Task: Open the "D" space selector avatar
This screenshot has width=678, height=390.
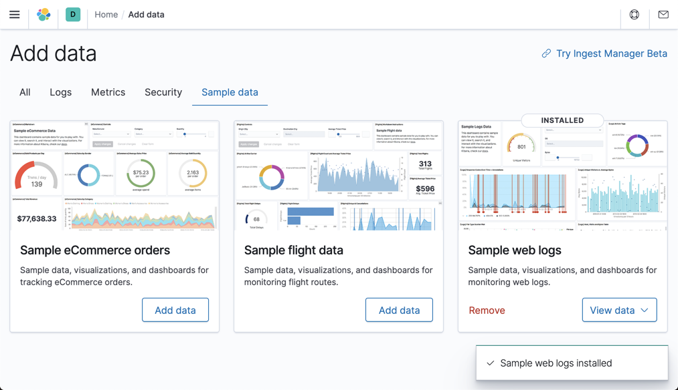Action: [x=72, y=14]
